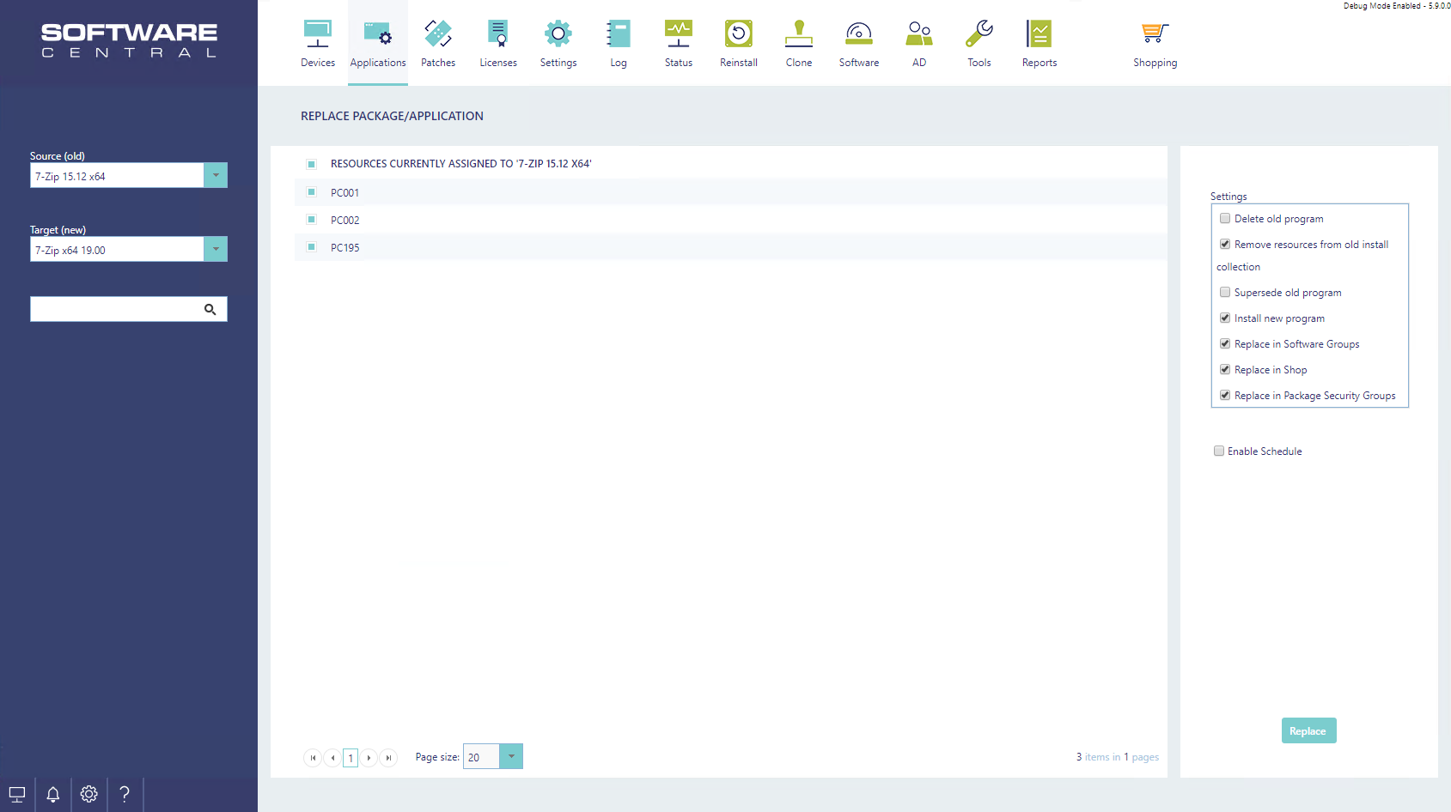Screen dimensions: 1451x812
Task: Switch to the Settings tab
Action: click(558, 43)
